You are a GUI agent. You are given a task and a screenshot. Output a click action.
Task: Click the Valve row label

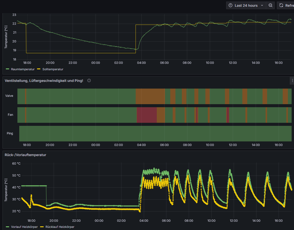coord(9,96)
